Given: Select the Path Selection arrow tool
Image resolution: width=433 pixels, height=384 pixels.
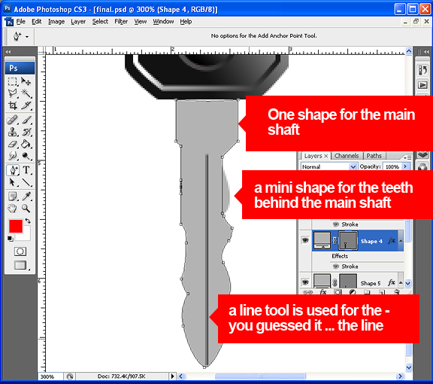Looking at the screenshot, I should coord(13,182).
